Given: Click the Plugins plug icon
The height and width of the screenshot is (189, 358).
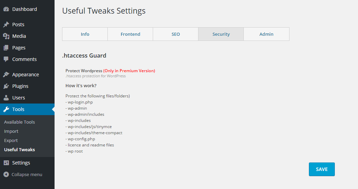Looking at the screenshot, I should click(x=6, y=86).
